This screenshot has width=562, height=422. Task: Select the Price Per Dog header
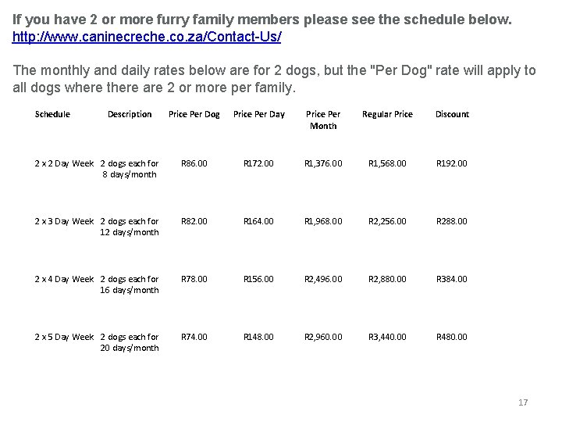194,114
